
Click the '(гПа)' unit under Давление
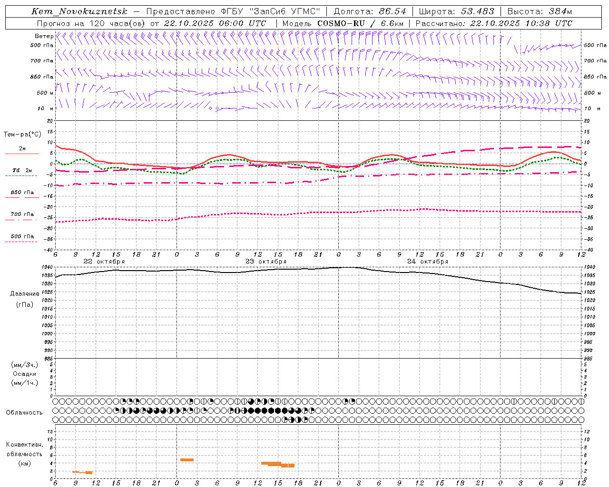[x=25, y=304]
